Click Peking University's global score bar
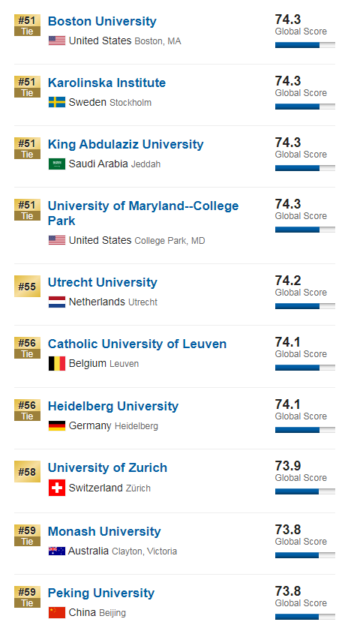This screenshot has width=348, height=631. point(305,617)
